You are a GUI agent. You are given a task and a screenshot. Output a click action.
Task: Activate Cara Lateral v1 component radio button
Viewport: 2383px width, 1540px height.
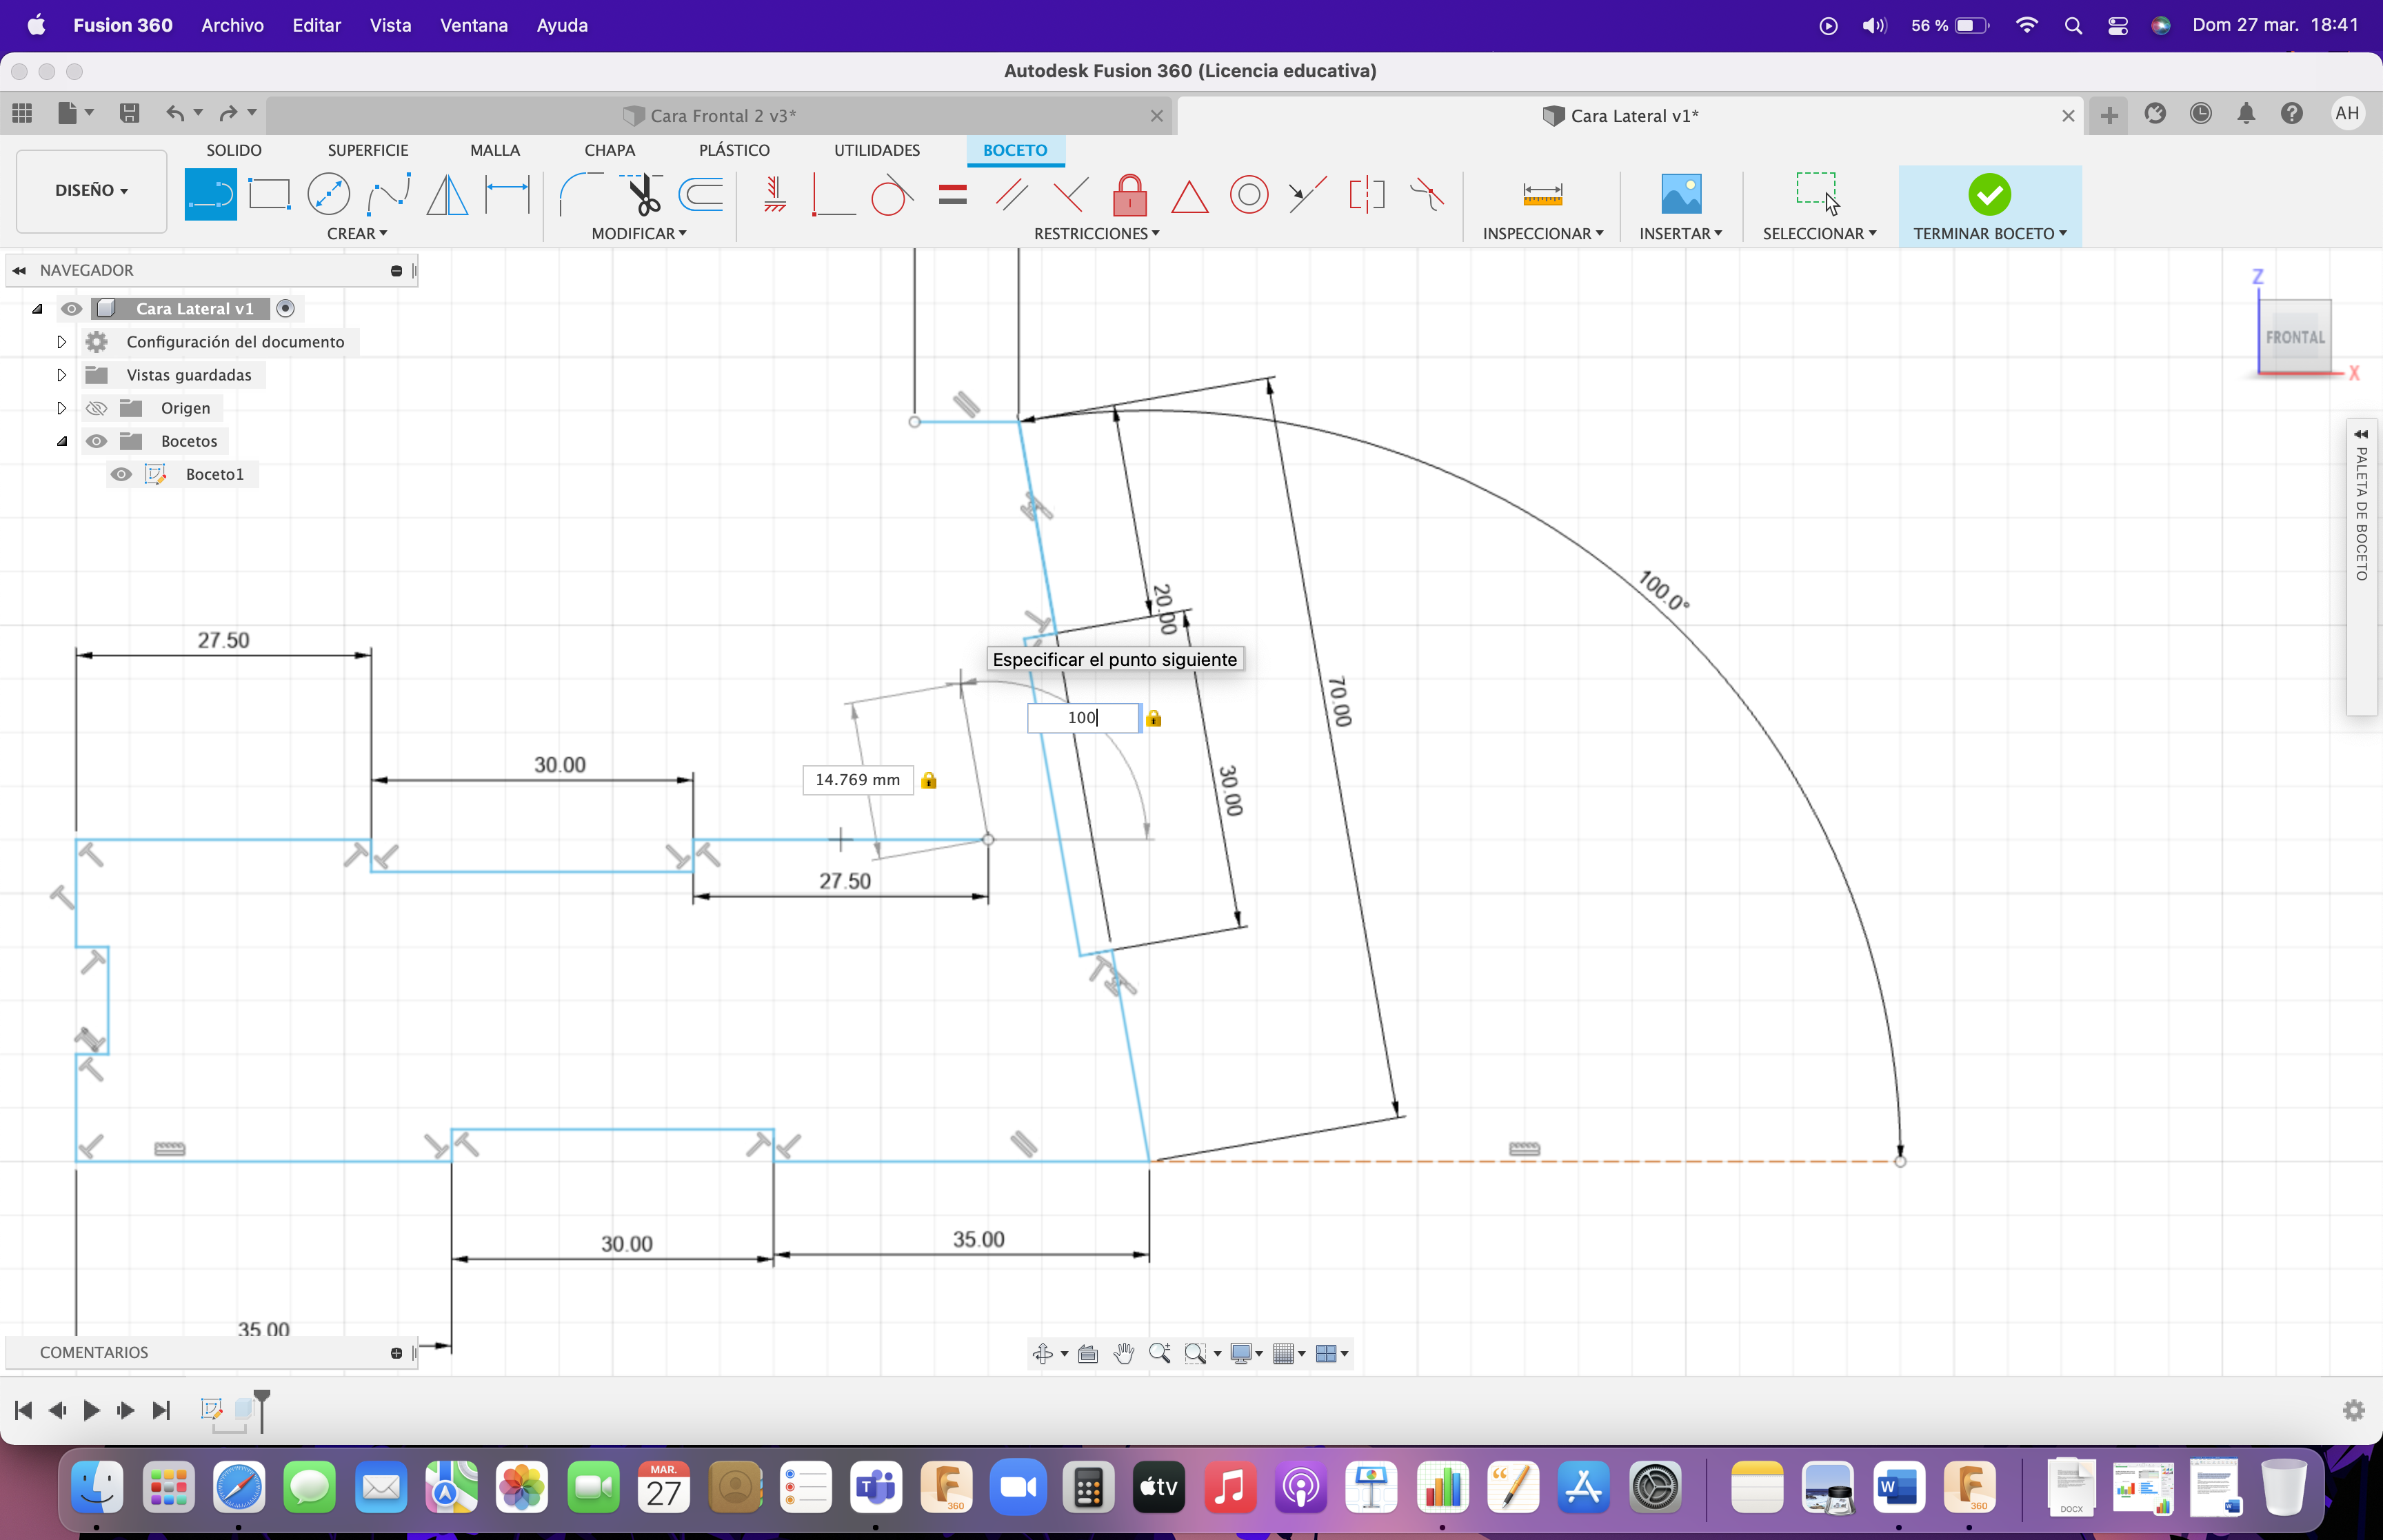[286, 308]
